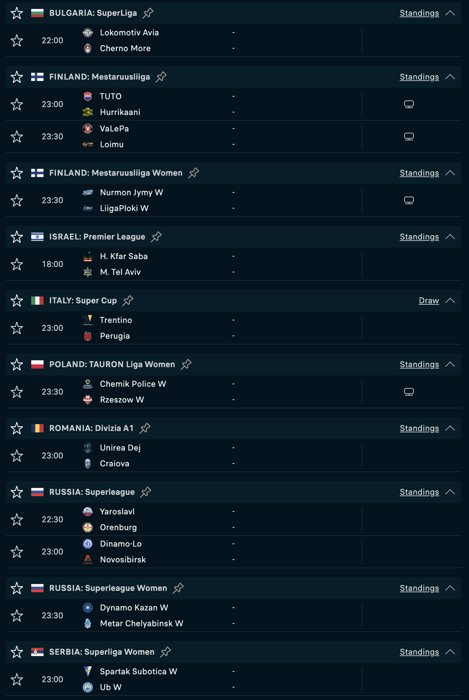Open Israel Premier League Standings
Image resolution: width=469 pixels, height=700 pixels.
click(x=419, y=237)
